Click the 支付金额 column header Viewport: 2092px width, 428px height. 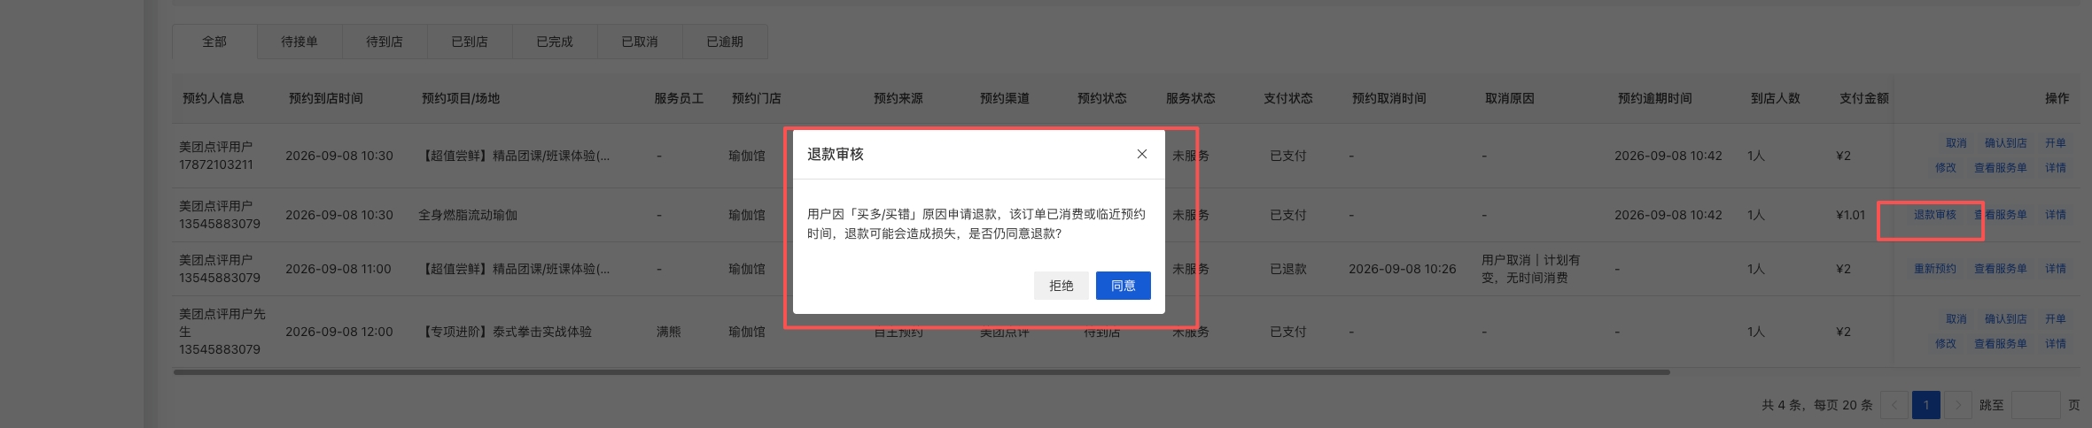click(1864, 98)
